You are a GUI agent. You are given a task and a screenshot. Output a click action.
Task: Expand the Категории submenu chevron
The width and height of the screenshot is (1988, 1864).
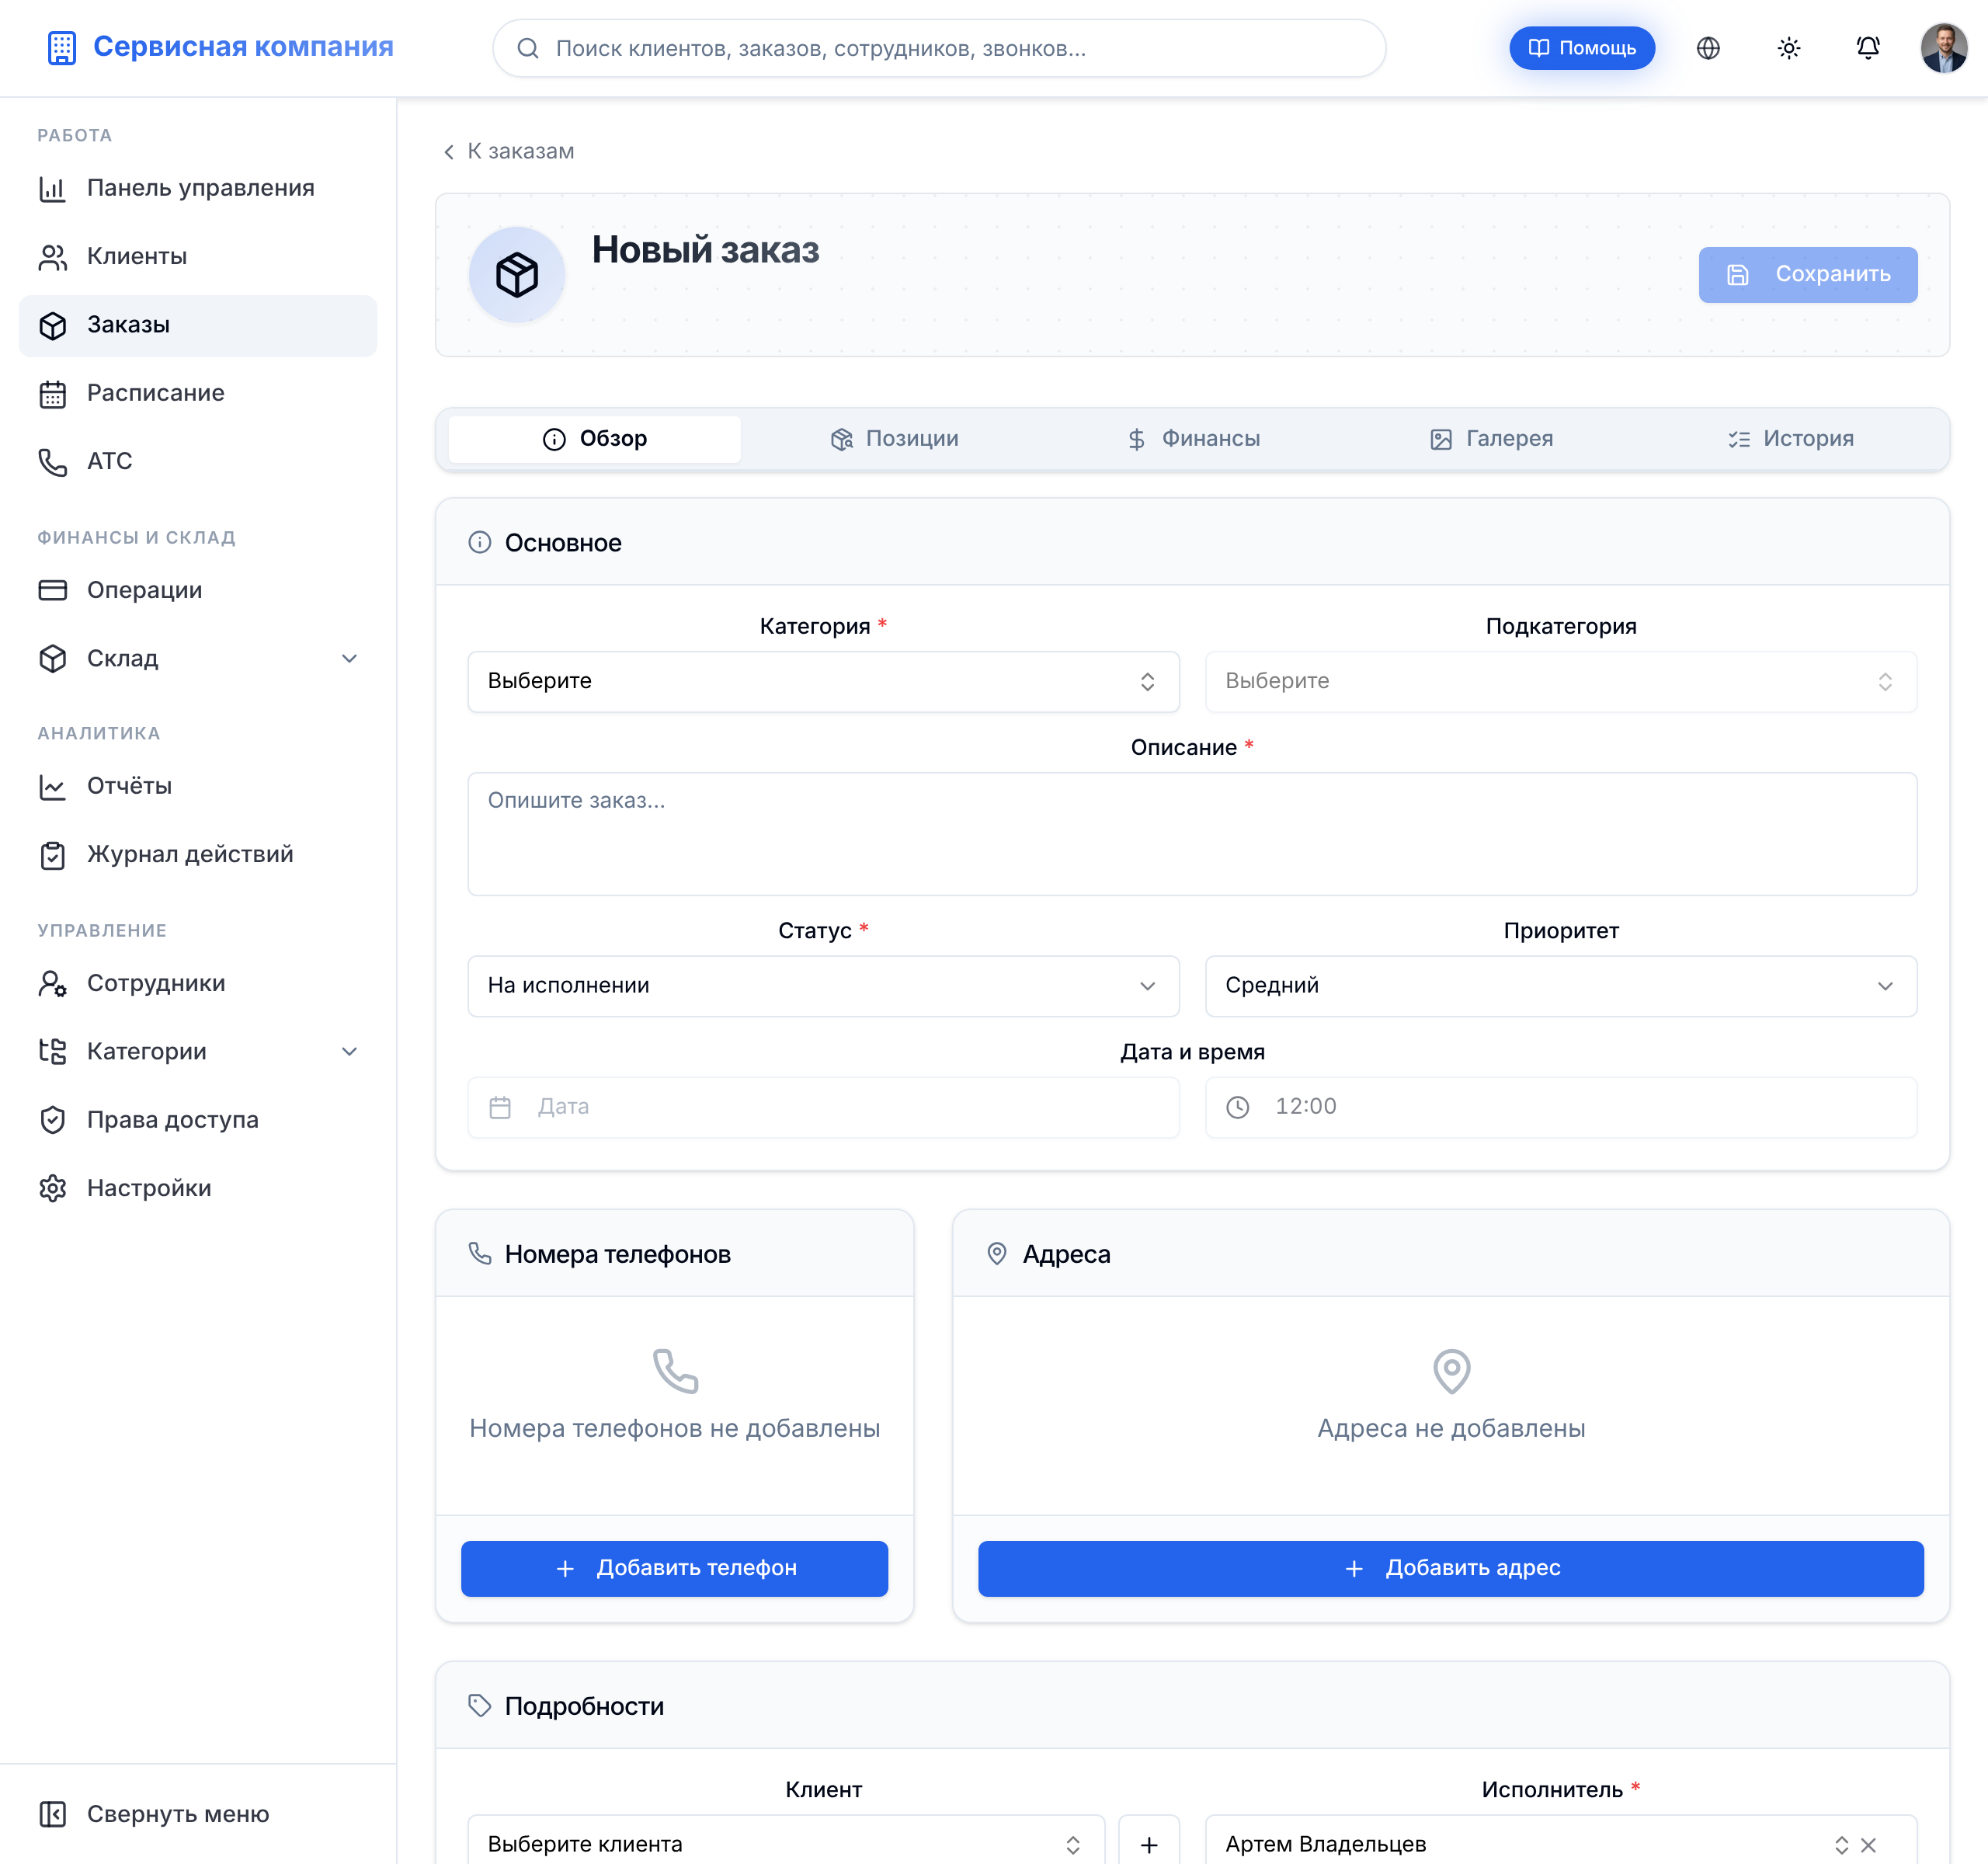click(x=349, y=1051)
